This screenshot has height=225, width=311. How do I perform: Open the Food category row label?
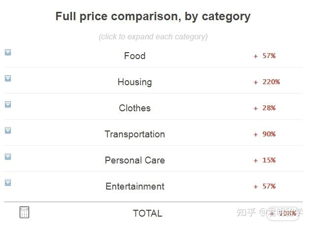click(135, 56)
